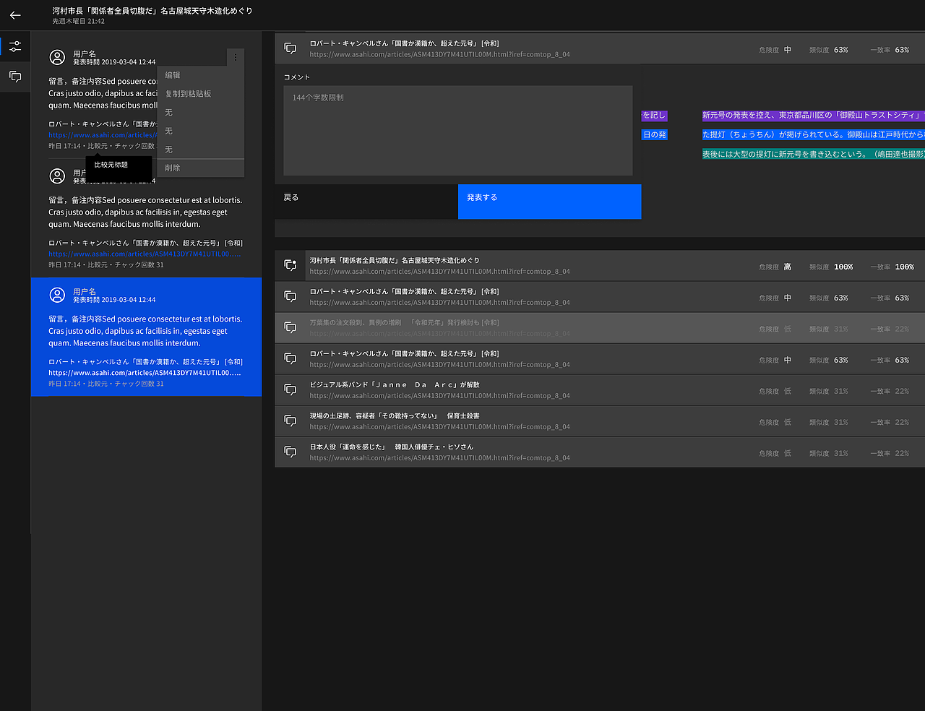This screenshot has height=711, width=925.
Task: Open the filter sliders icon in sidebar
Action: click(x=15, y=47)
